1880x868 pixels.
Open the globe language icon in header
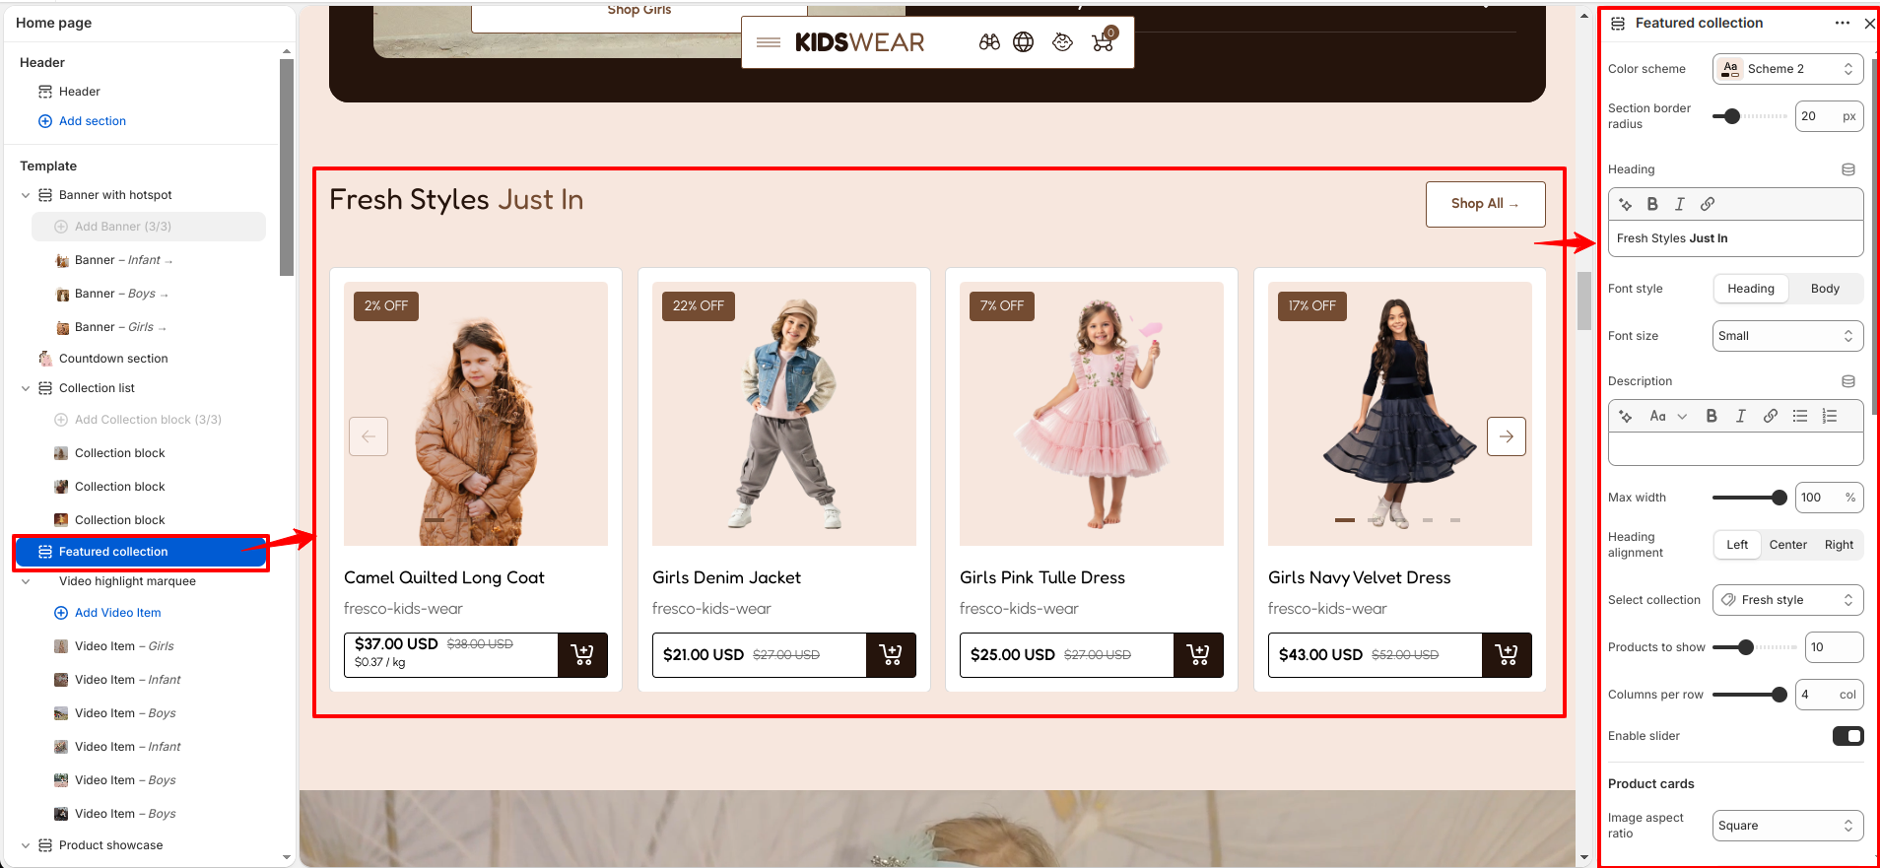click(x=1024, y=42)
